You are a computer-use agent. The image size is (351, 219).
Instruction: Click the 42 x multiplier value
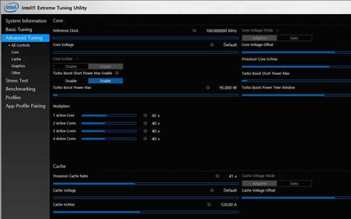click(x=156, y=116)
